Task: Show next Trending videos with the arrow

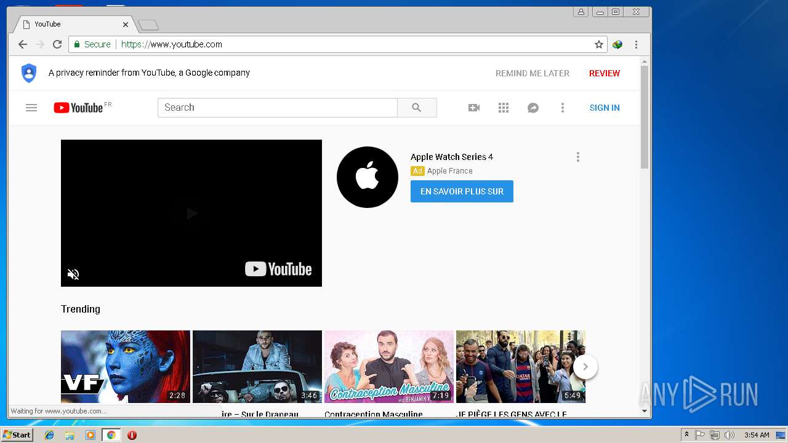Action: (585, 367)
